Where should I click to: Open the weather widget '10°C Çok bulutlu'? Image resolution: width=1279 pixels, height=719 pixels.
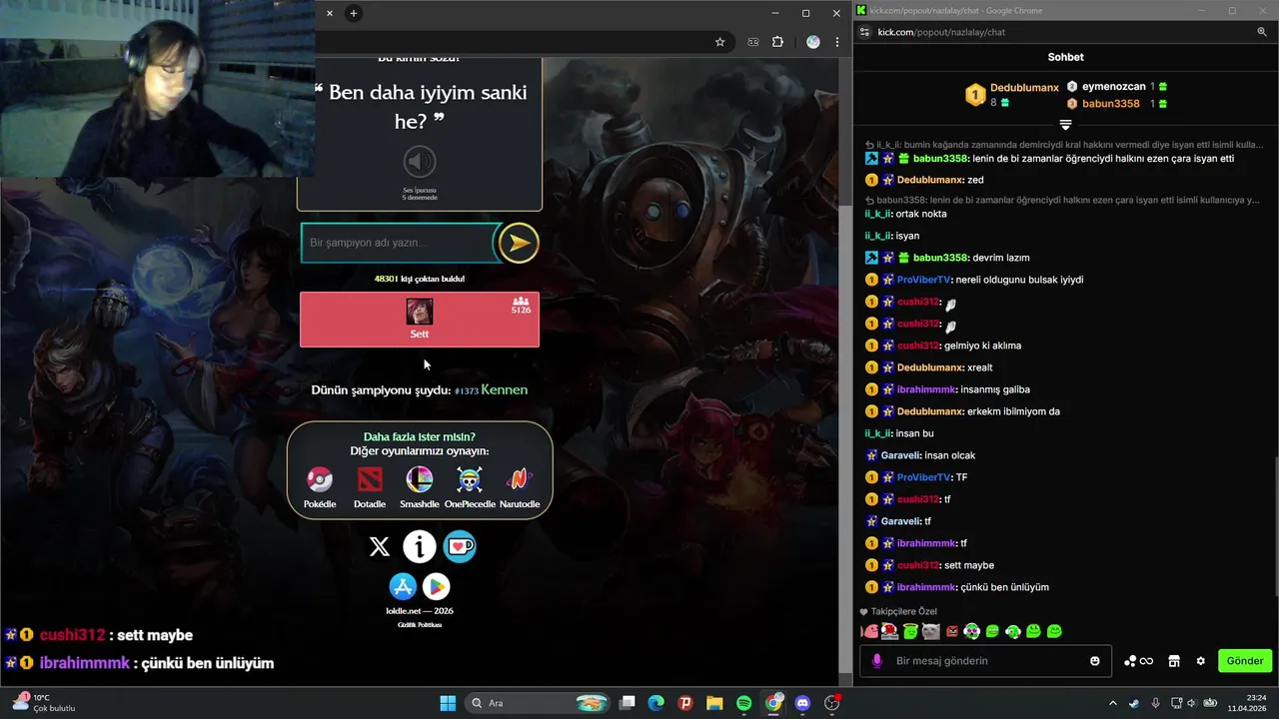(43, 703)
